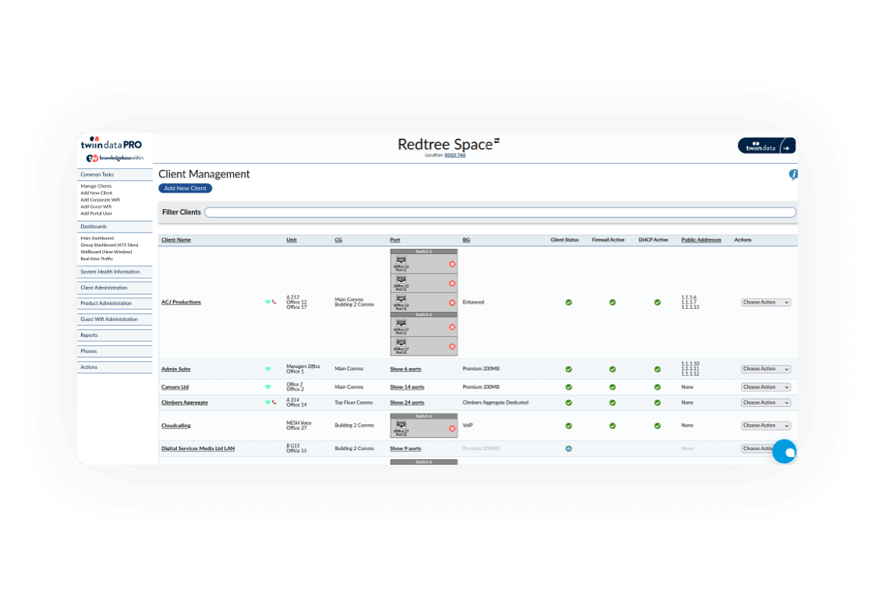Screen dimensions: 875x598
Task: Remove Office 12 Port 1 from ACJ Productions
Action: coord(452,264)
